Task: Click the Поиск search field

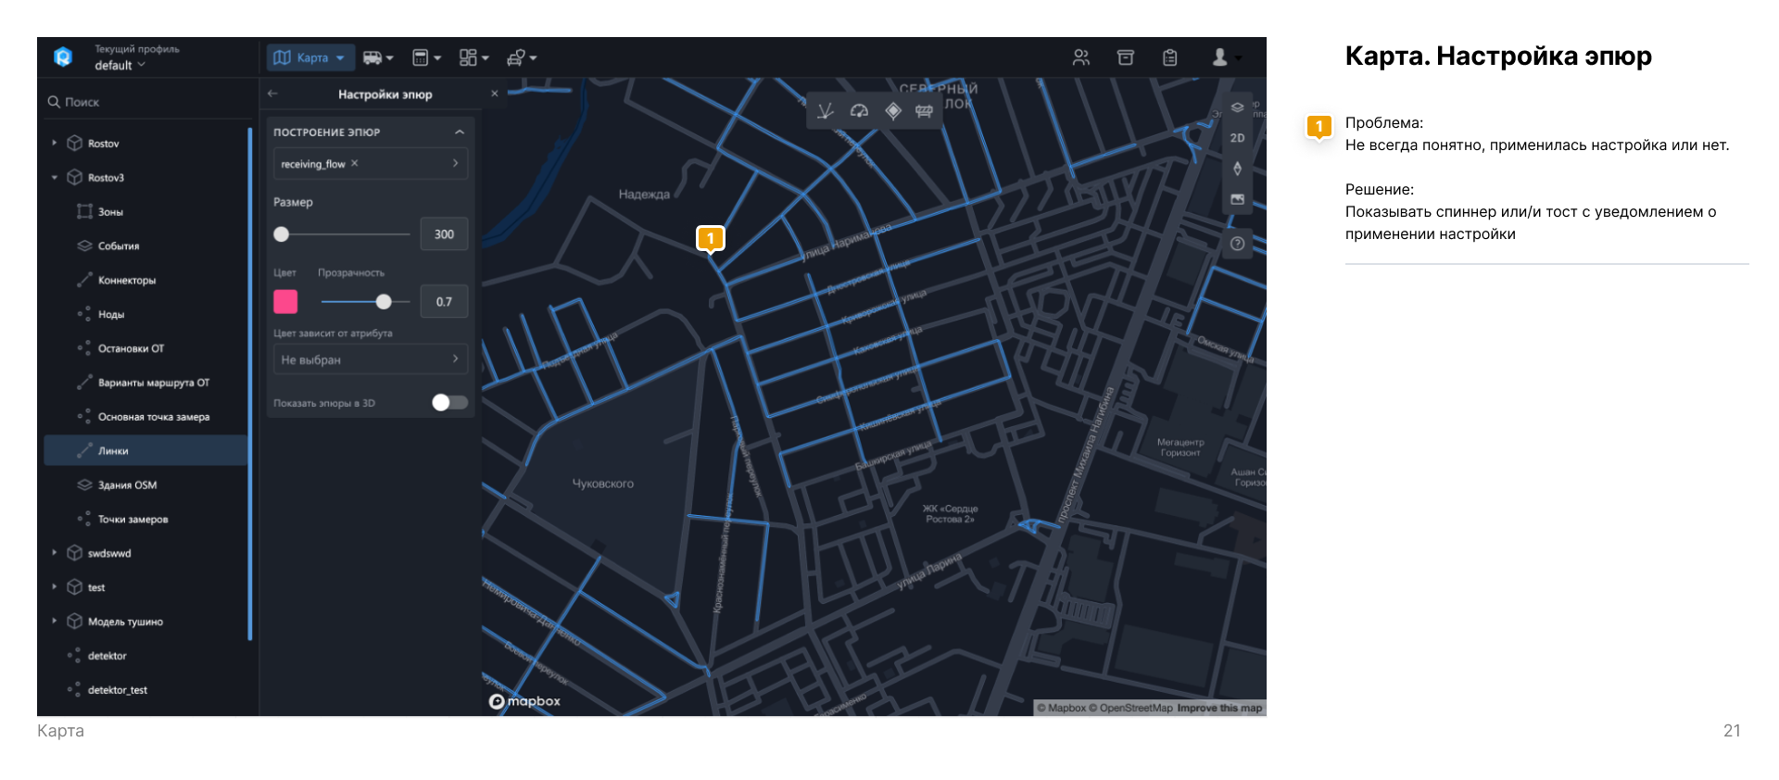Action: click(x=146, y=102)
